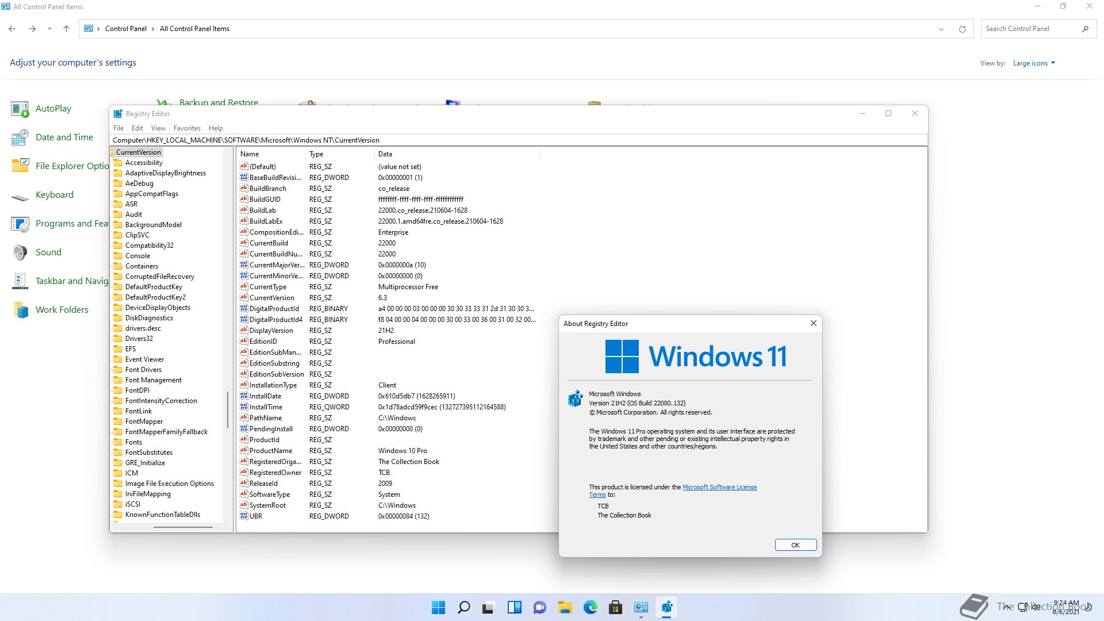Open recent locations dropdown arrow

[x=49, y=29]
